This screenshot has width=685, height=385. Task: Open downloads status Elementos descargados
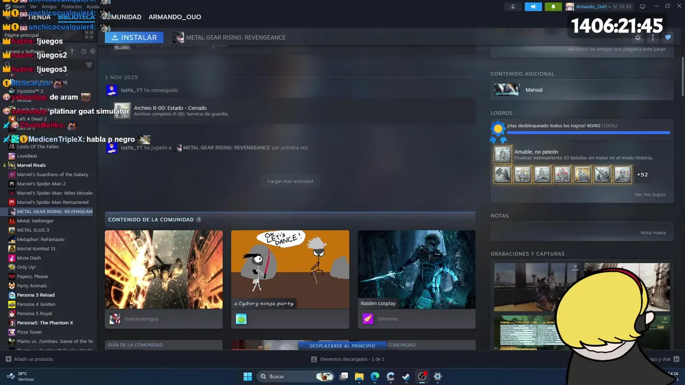click(x=348, y=359)
